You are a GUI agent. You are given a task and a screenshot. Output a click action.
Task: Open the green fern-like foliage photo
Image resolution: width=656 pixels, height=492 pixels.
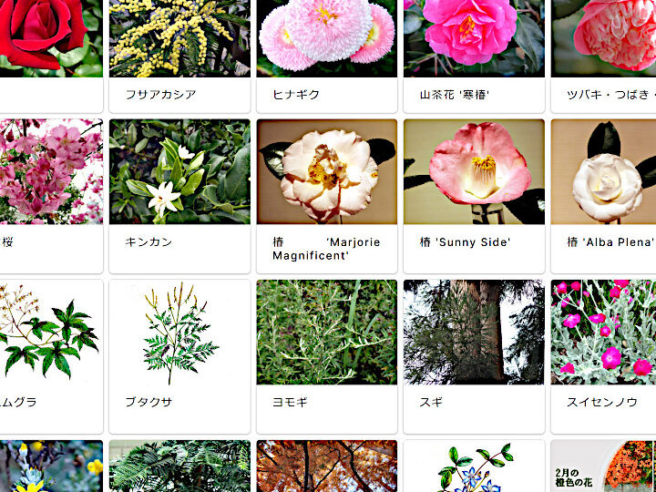coord(179,466)
